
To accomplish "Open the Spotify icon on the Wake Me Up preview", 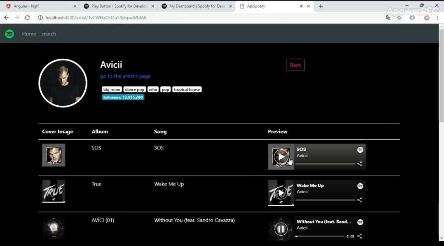I will [x=360, y=186].
